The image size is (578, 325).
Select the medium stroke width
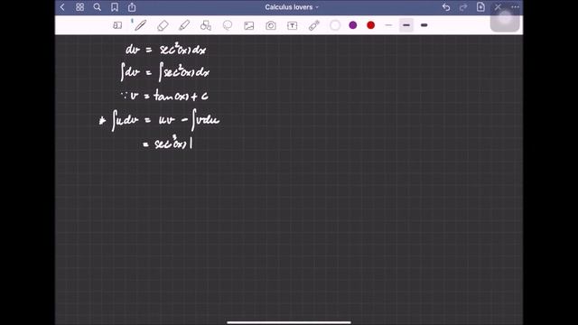point(406,25)
